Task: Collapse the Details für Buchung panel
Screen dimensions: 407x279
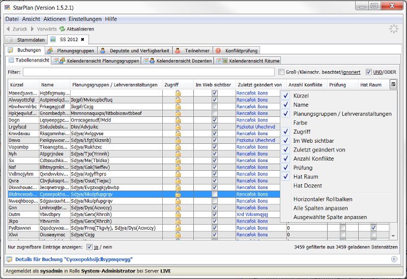Action: (394, 259)
